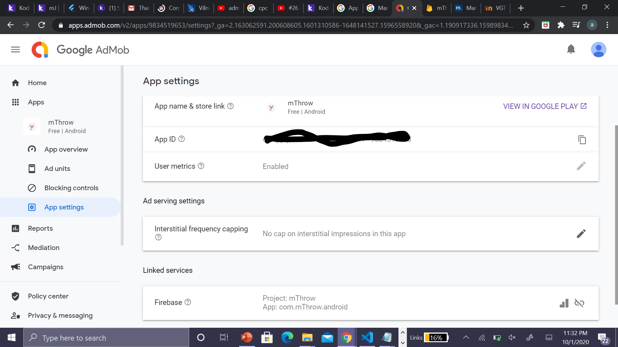618x347 pixels.
Task: Open the notifications bell
Action: pos(571,49)
